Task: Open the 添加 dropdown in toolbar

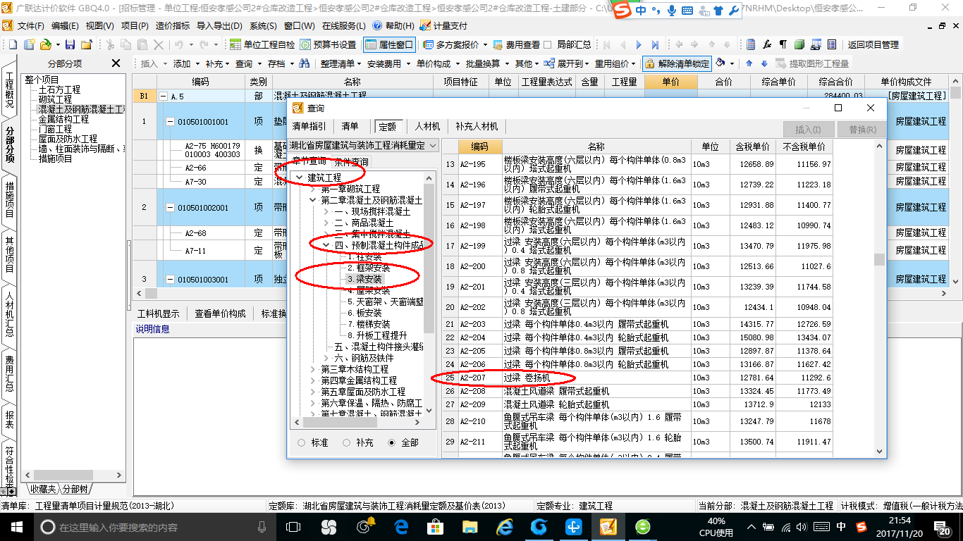Action: (185, 63)
